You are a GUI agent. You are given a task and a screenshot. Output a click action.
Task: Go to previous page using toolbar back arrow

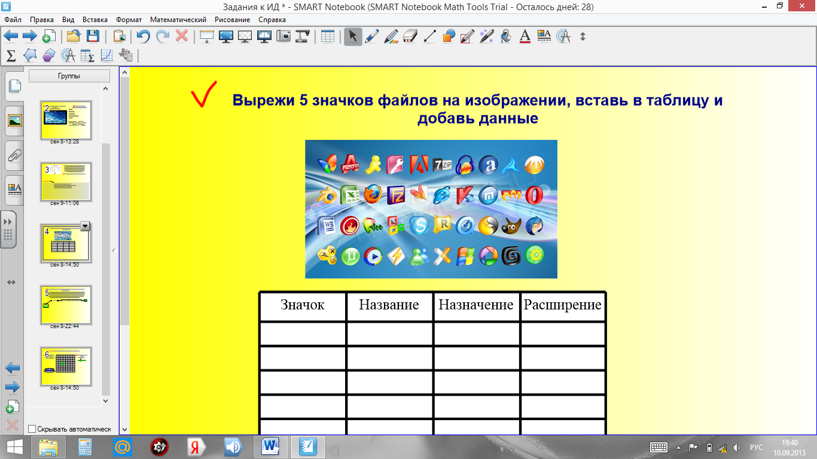(11, 36)
